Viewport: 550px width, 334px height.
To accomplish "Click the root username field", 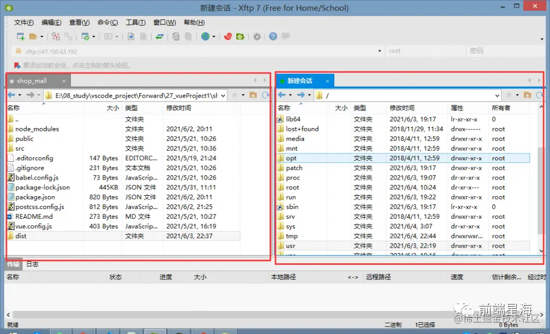I will click(x=425, y=51).
